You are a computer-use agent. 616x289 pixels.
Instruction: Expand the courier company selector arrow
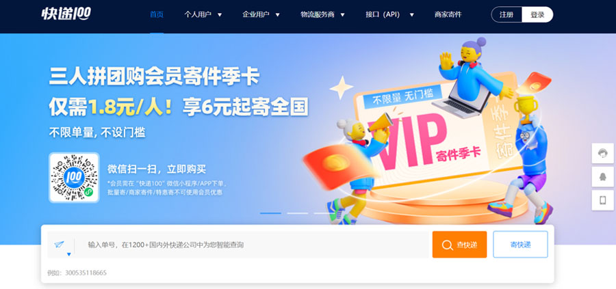69,254
